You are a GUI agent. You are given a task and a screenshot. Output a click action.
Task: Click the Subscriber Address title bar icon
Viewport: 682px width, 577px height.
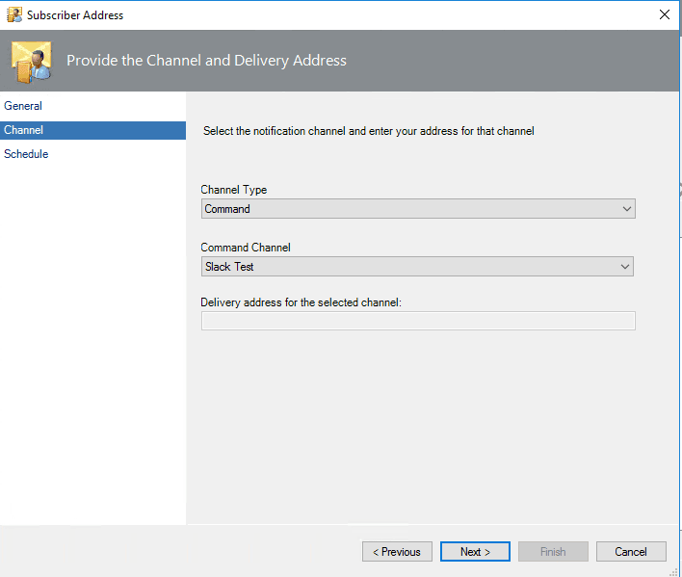pyautogui.click(x=14, y=14)
